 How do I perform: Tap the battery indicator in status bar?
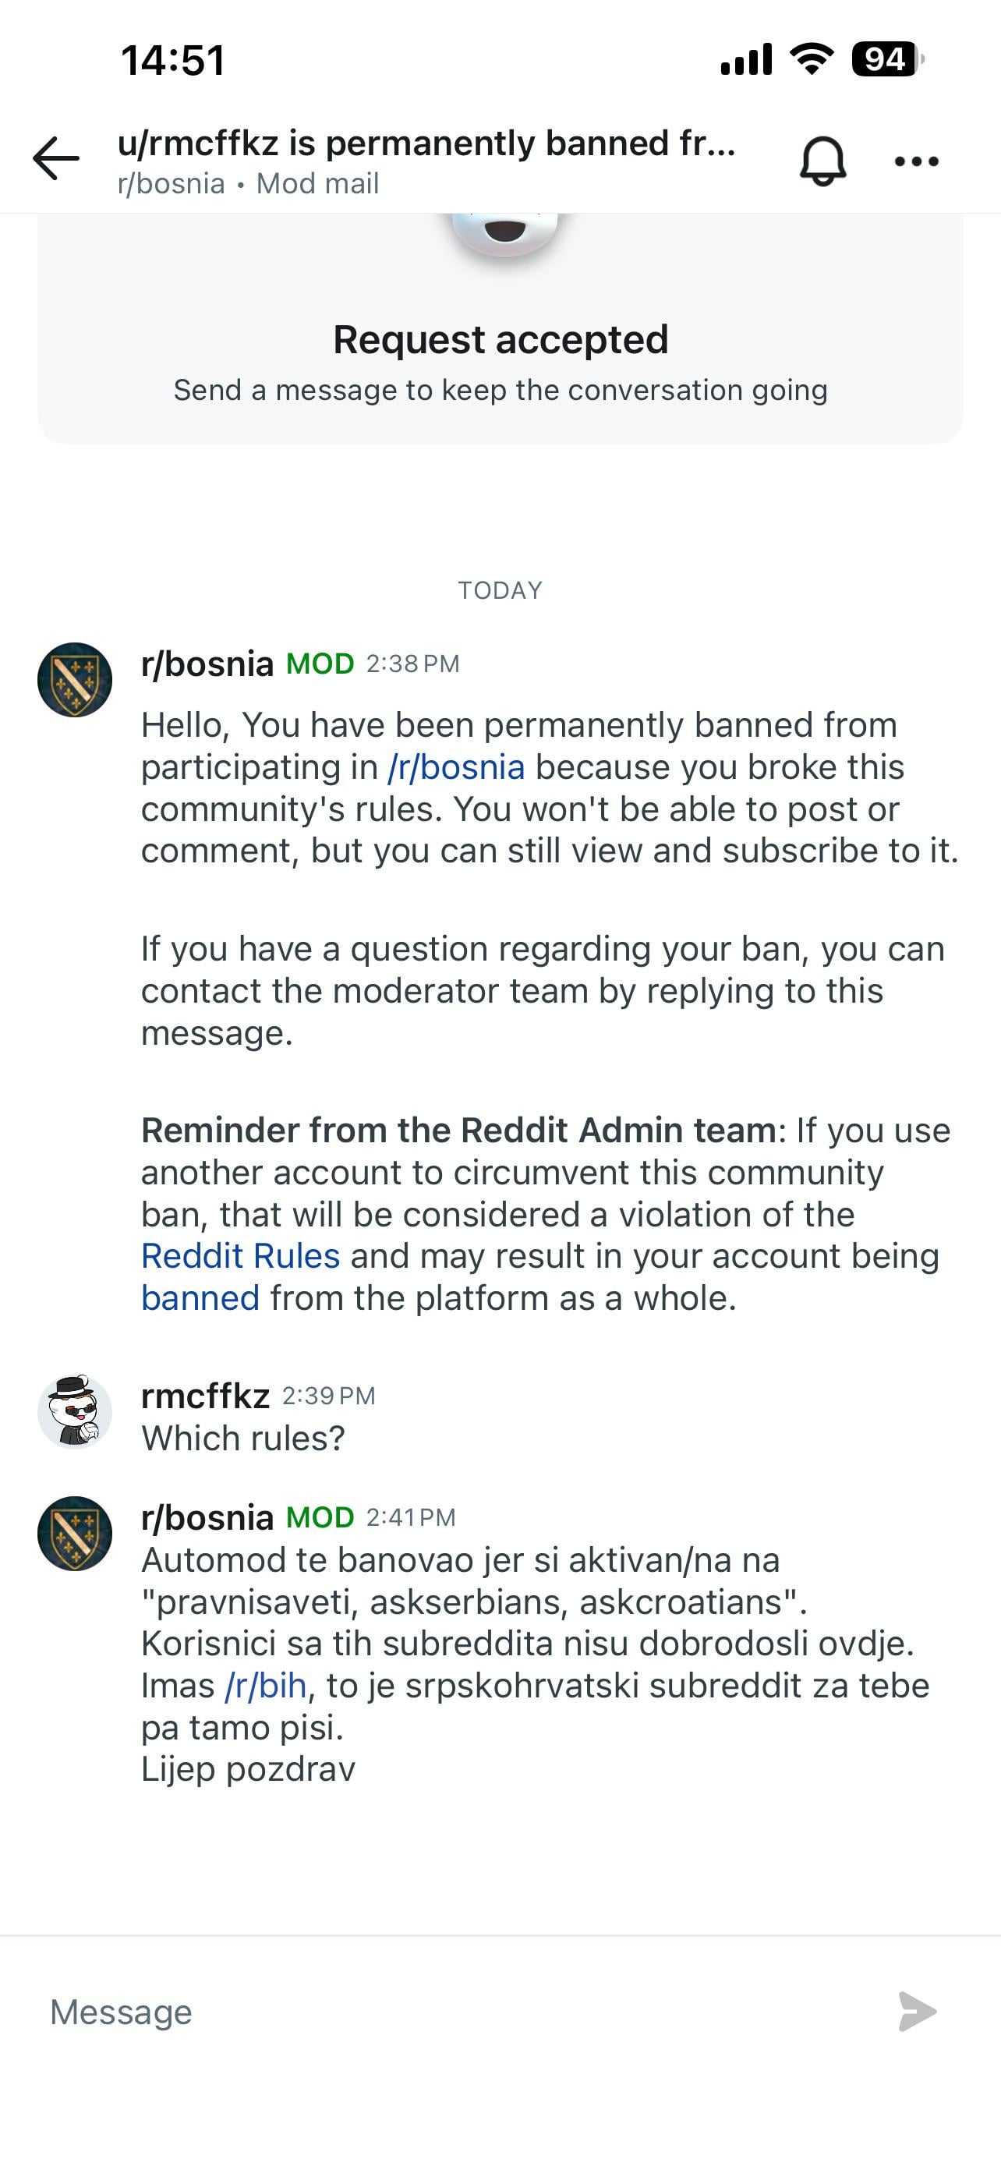(886, 60)
